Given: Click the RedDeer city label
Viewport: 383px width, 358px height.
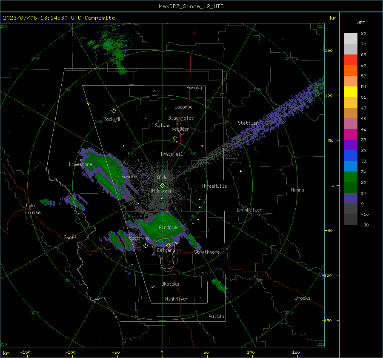Looking at the screenshot, I should tap(180, 129).
